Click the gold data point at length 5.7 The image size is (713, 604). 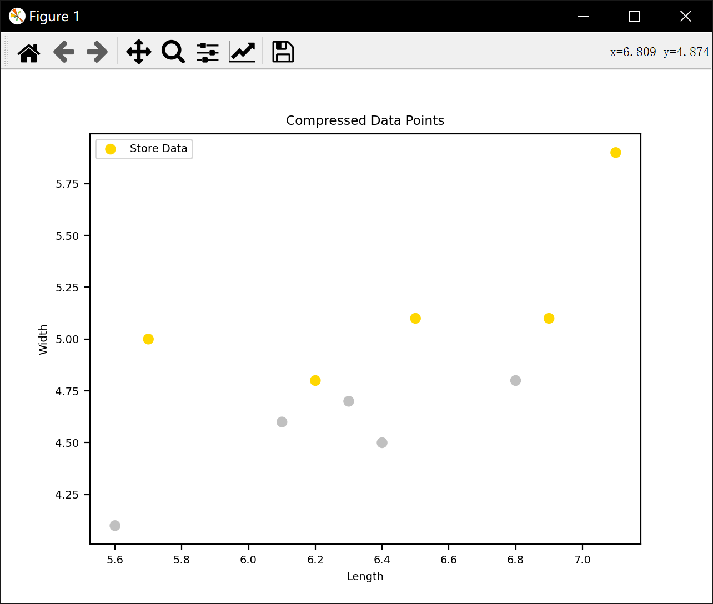click(148, 339)
